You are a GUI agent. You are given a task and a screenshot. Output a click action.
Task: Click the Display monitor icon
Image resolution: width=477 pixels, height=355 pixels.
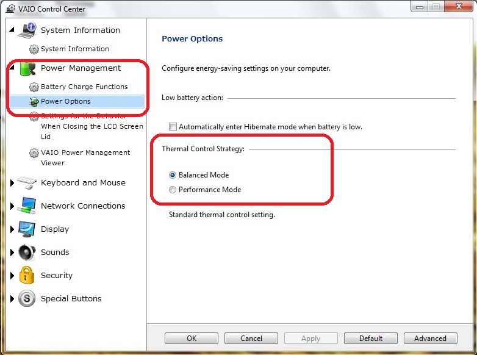point(27,229)
